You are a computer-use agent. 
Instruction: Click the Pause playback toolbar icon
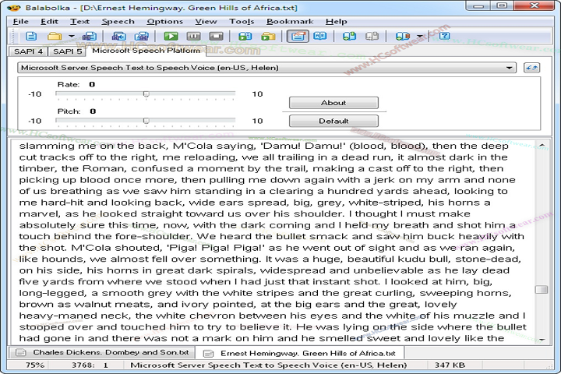point(193,36)
